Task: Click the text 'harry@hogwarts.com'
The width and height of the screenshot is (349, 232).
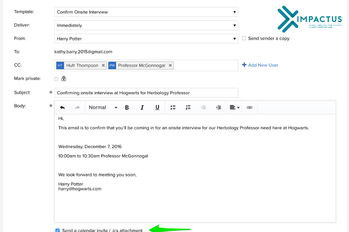Action: click(79, 189)
